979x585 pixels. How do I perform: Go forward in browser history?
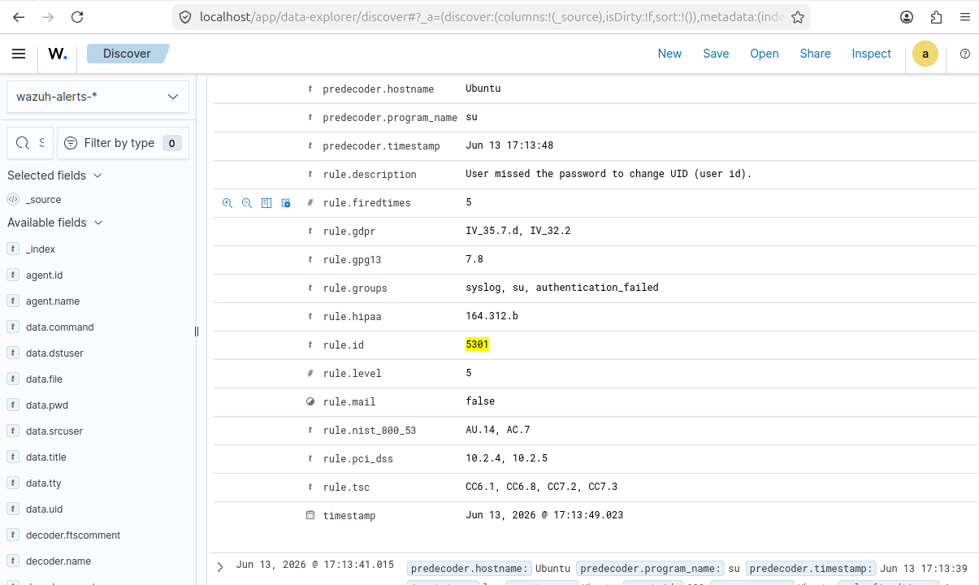point(48,17)
